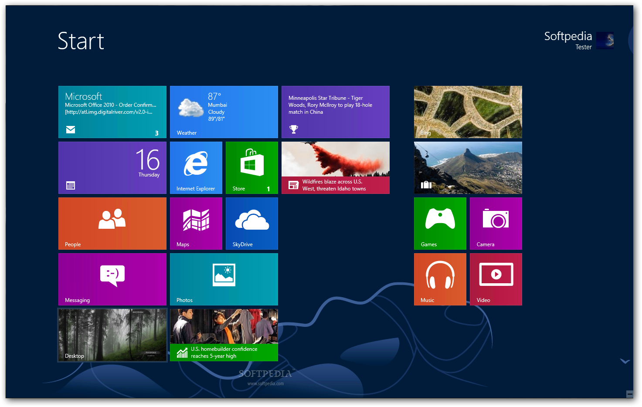642x407 pixels.
Task: Open the Tiger Woods sports headline
Action: [x=335, y=112]
